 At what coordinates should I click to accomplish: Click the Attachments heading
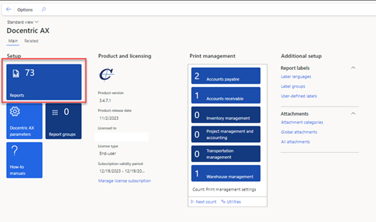(294, 114)
